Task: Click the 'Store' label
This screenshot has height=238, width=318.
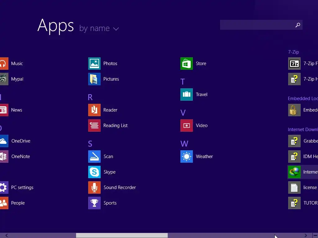Action: [x=201, y=64]
